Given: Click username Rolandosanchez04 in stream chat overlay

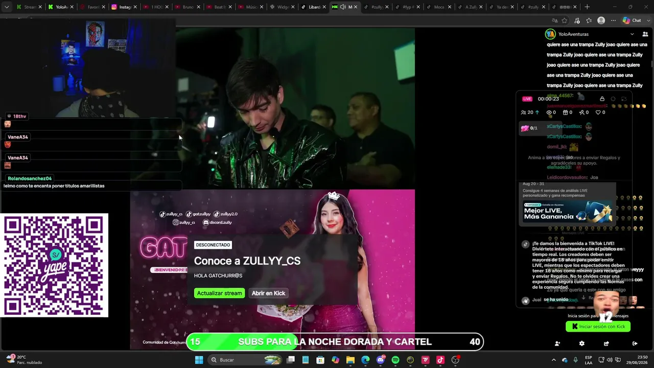Looking at the screenshot, I should coord(30,178).
